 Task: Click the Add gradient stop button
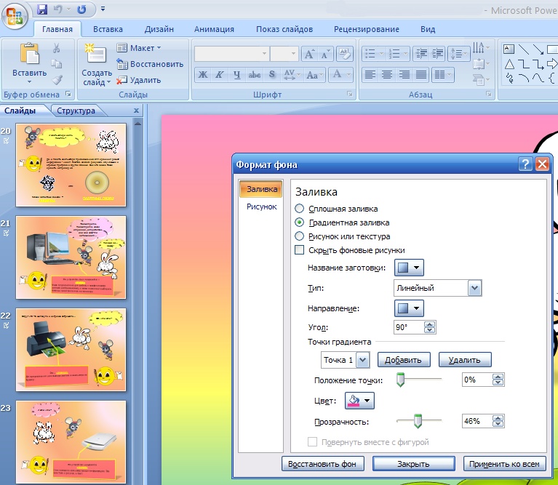(x=403, y=360)
